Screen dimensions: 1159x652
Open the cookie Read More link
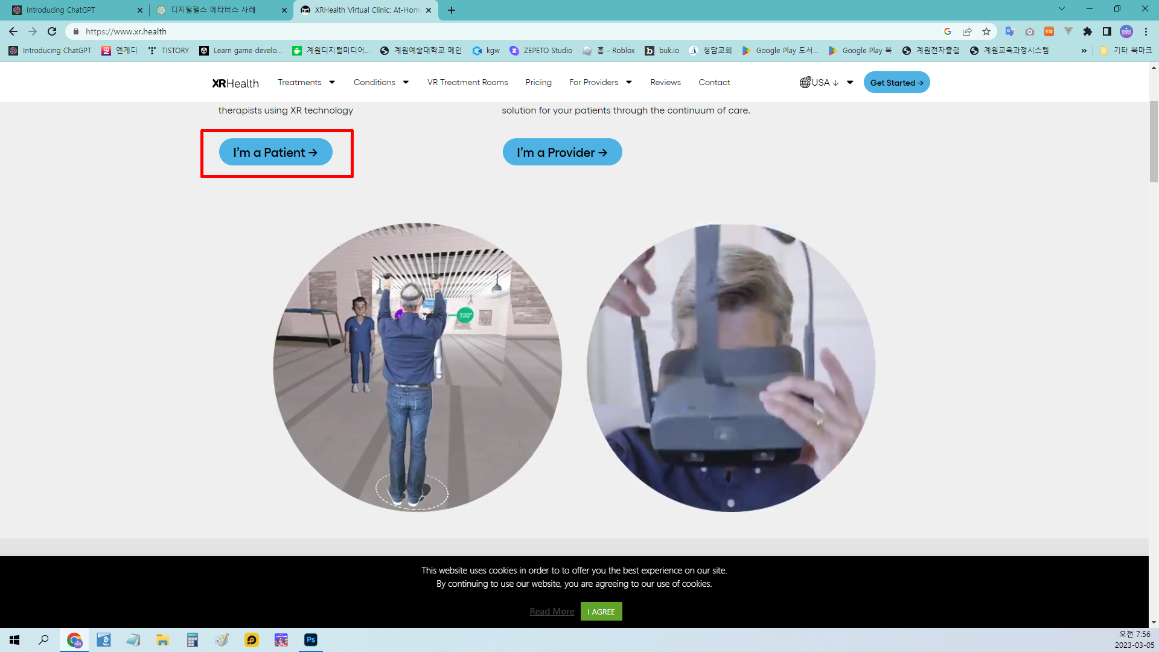click(x=552, y=612)
